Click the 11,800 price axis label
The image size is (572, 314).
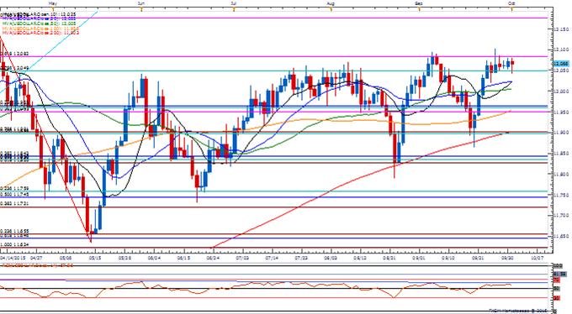[562, 174]
